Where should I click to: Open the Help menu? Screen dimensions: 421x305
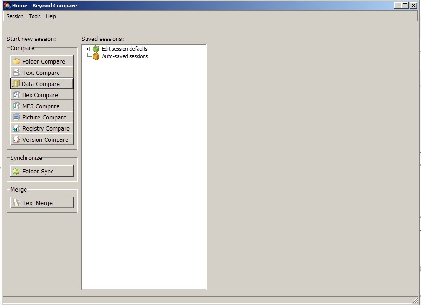point(51,16)
